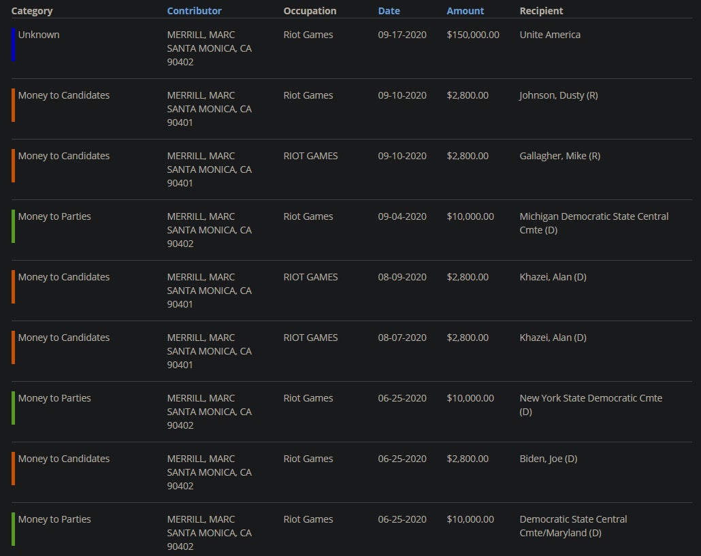
Task: Click the Recipient column header
Action: tap(541, 11)
